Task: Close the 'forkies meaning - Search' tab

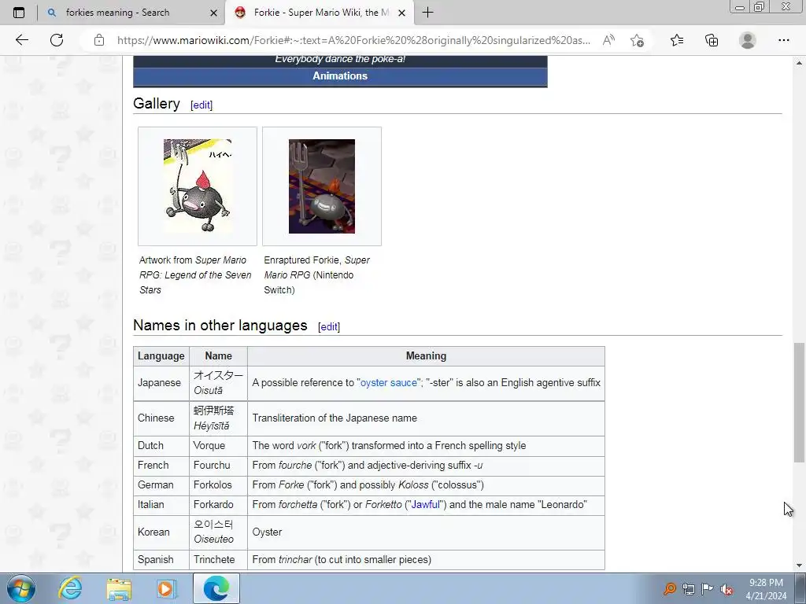Action: pos(213,13)
